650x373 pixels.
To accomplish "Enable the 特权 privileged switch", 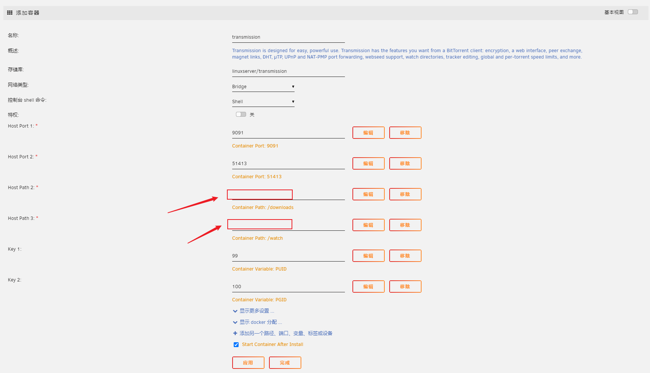I will 241,114.
